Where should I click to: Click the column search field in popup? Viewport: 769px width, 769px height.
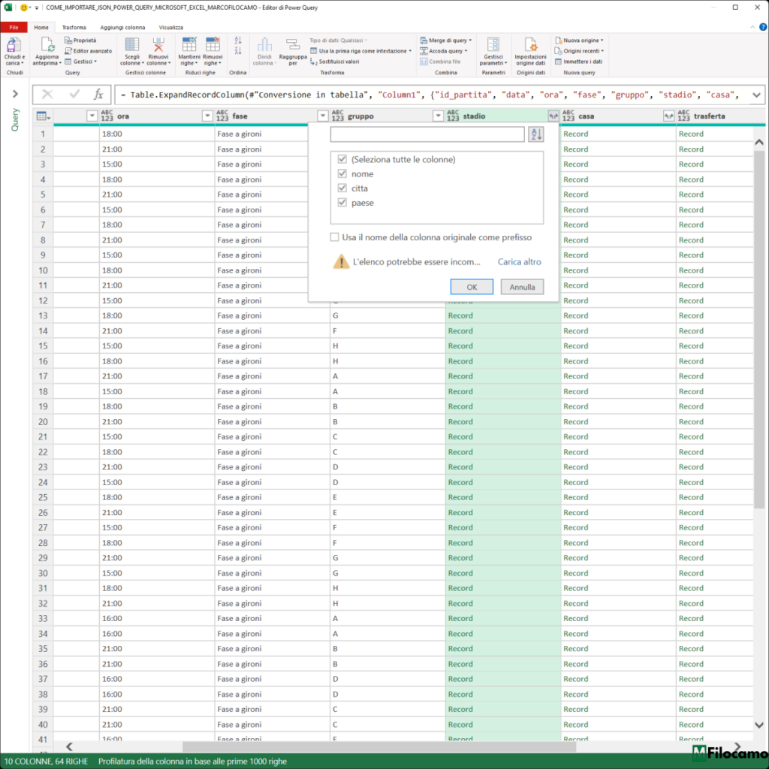click(427, 134)
